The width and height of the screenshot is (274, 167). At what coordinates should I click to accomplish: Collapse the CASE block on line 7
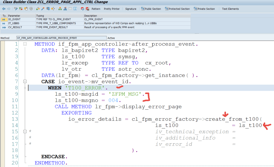coord(25,82)
